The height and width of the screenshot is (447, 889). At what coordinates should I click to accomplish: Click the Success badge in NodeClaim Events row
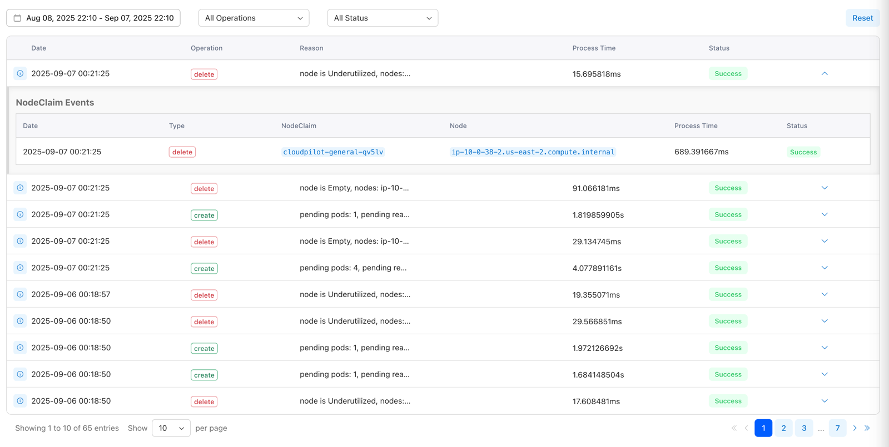803,152
